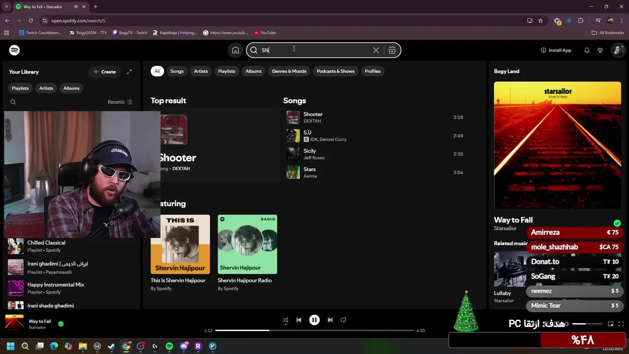This screenshot has height=354, width=629.
Task: Open Shervin Hajipour Radio cover
Action: 247,244
